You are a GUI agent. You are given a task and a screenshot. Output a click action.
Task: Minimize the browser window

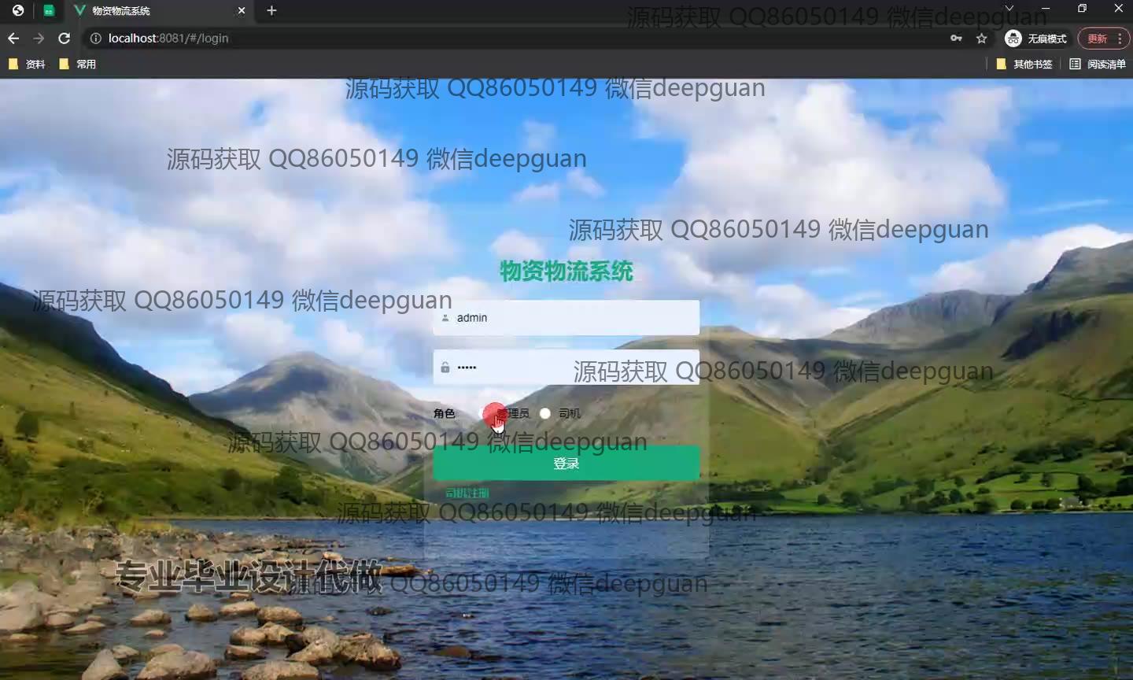tap(1046, 9)
